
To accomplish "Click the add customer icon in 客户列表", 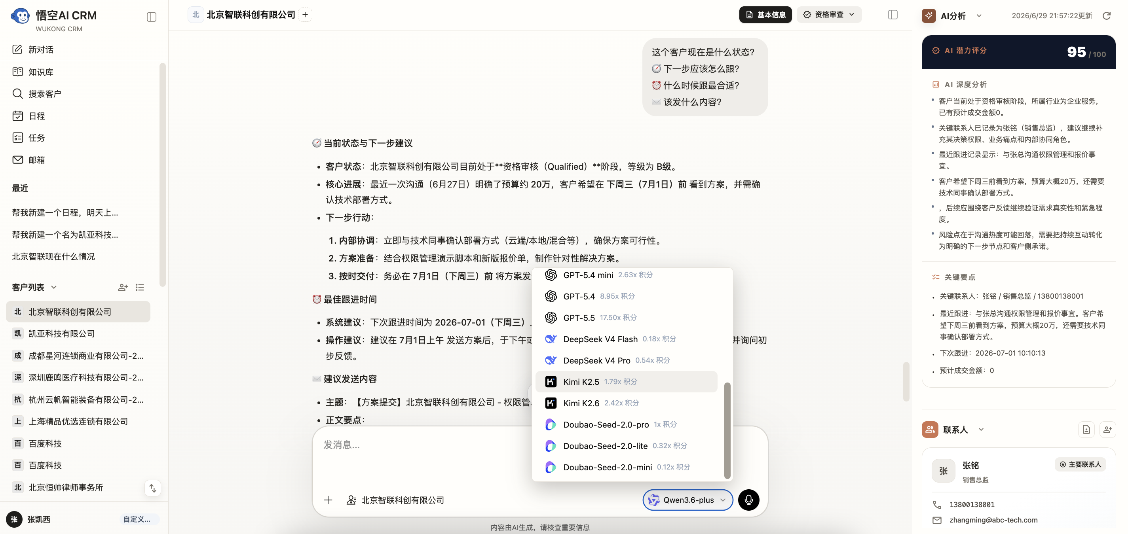I will tap(123, 287).
